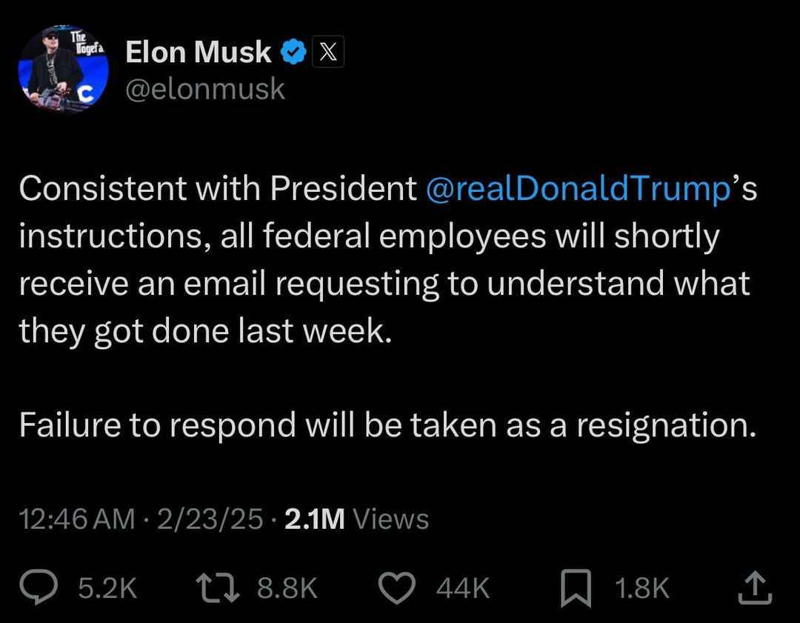Click the blue verified checkmark badge
800x623 pixels.
(x=293, y=52)
